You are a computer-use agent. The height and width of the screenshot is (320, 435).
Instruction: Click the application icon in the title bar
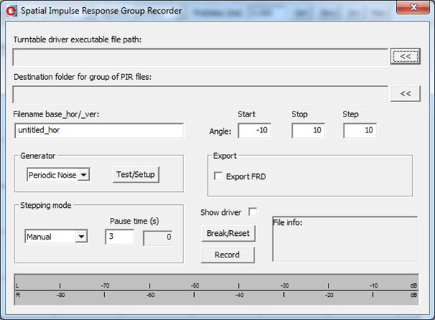coord(11,11)
